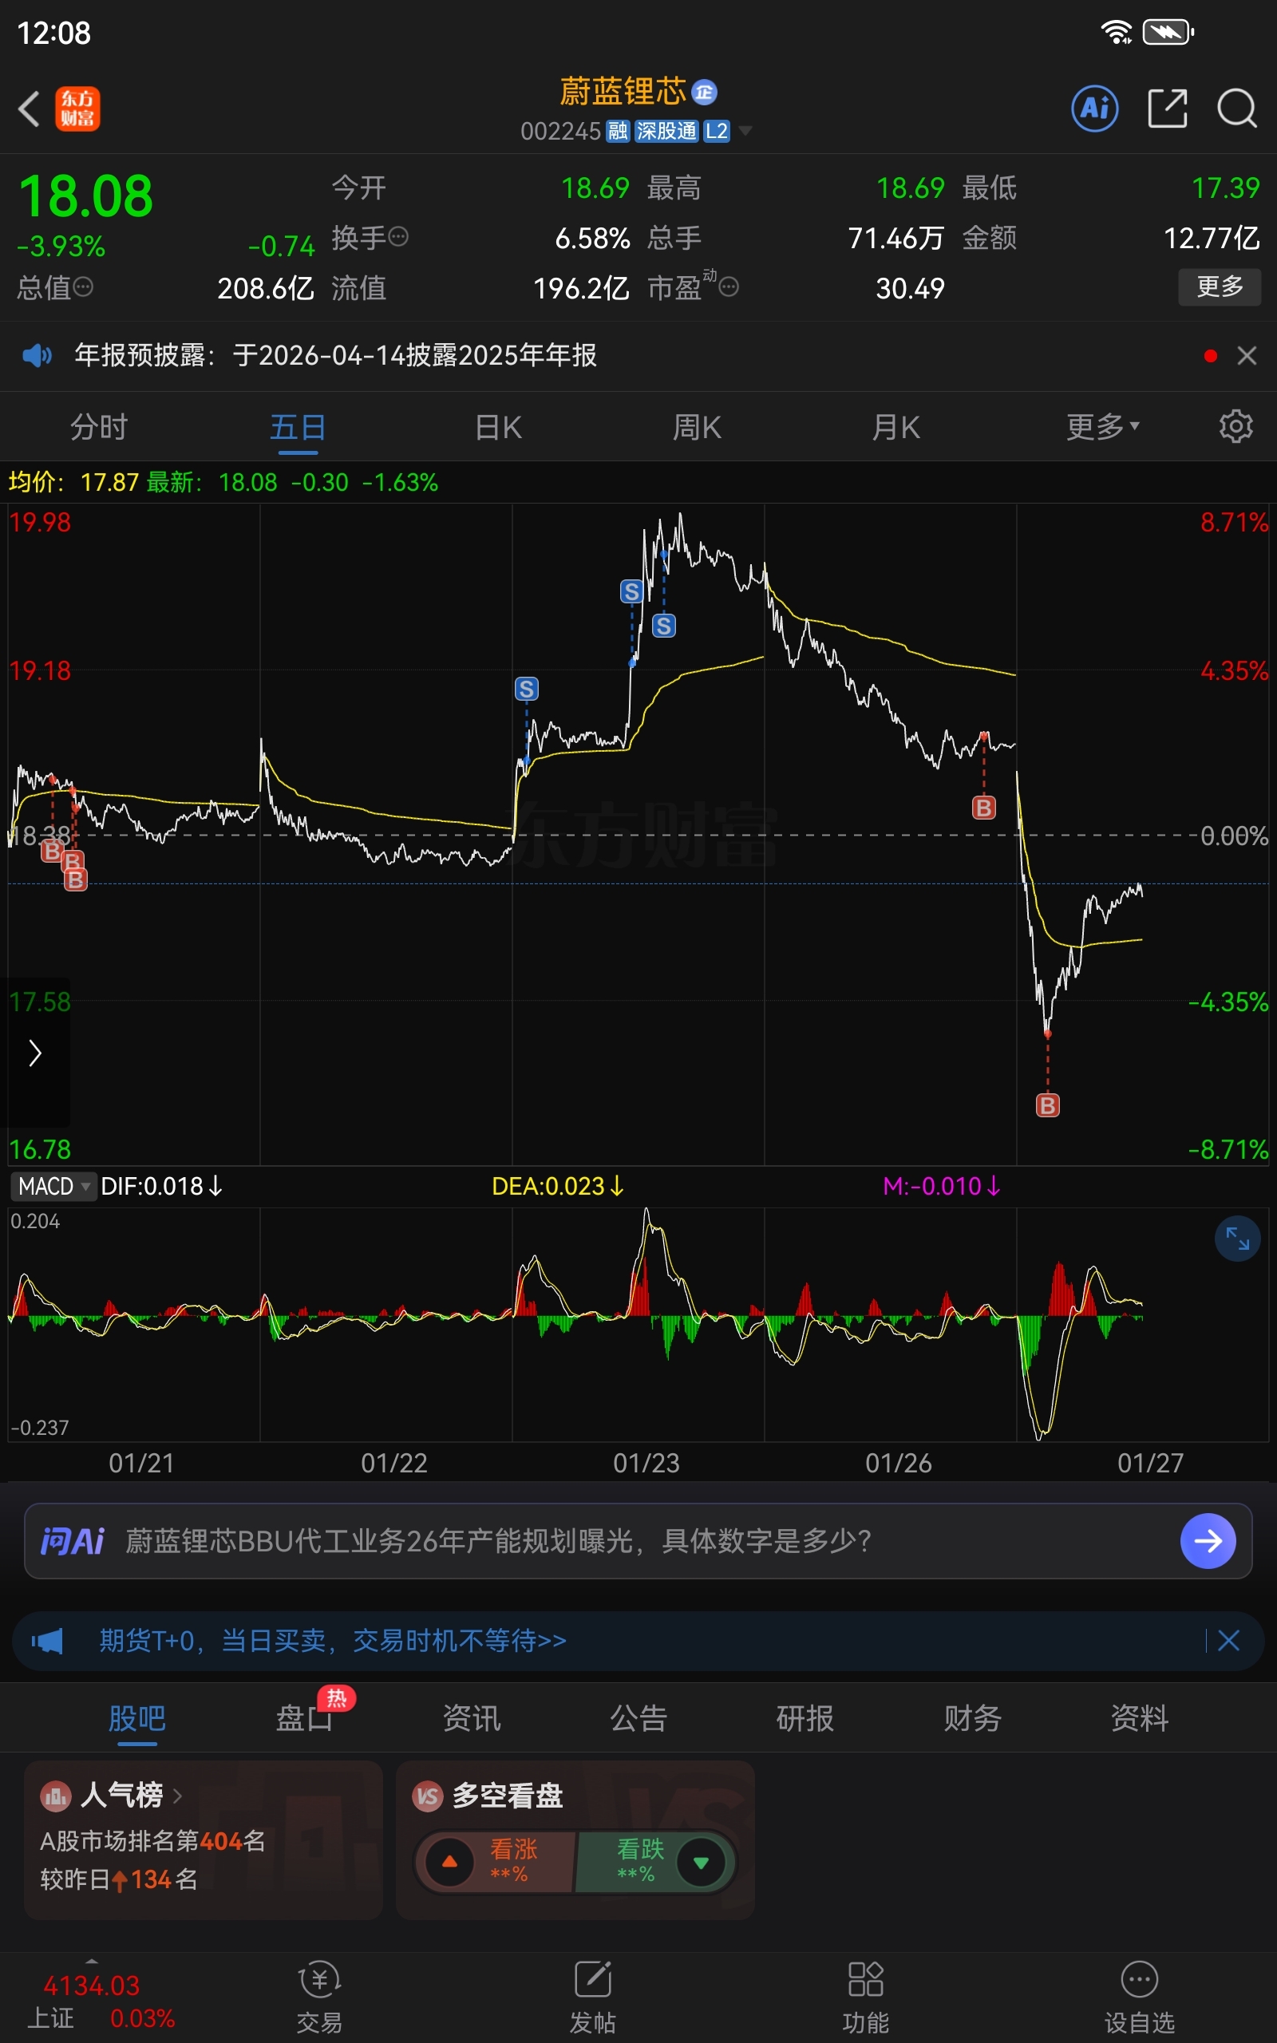1277x2043 pixels.
Task: Switch to 资料 tab
Action: (x=1140, y=1718)
